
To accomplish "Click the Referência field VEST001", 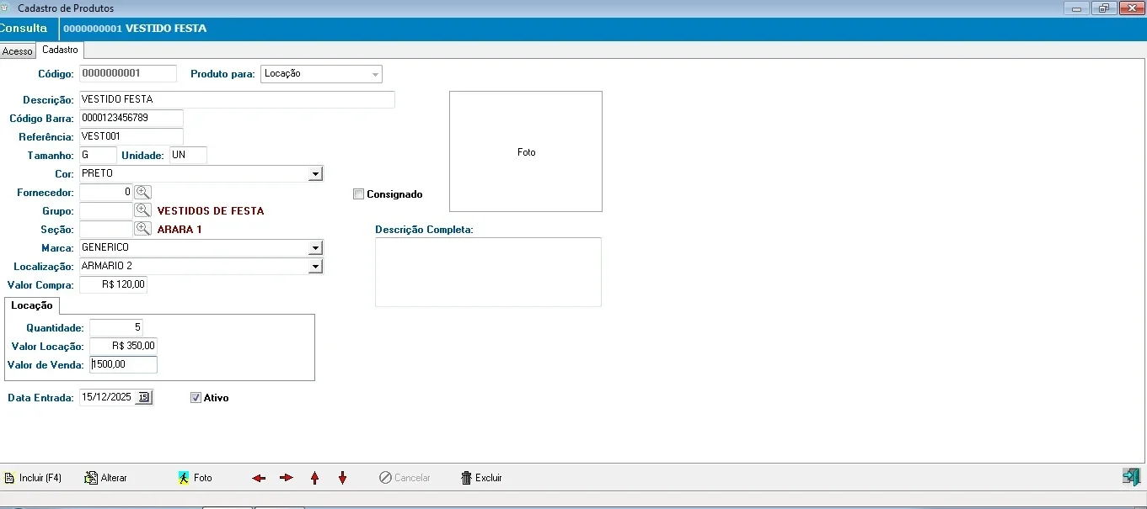I will coord(131,136).
